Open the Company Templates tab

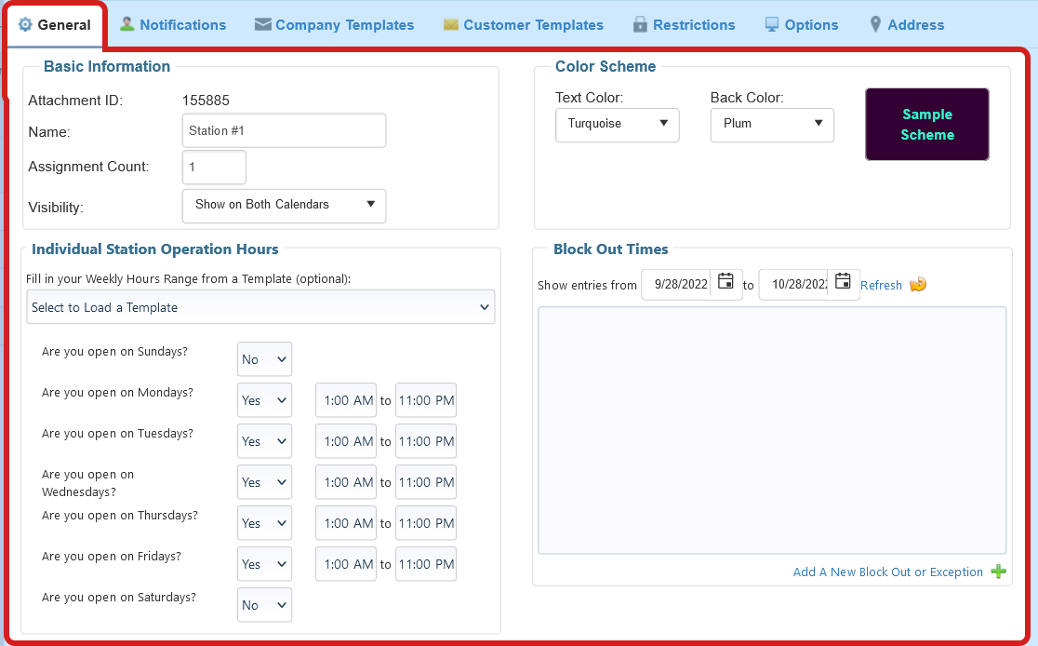click(x=334, y=25)
